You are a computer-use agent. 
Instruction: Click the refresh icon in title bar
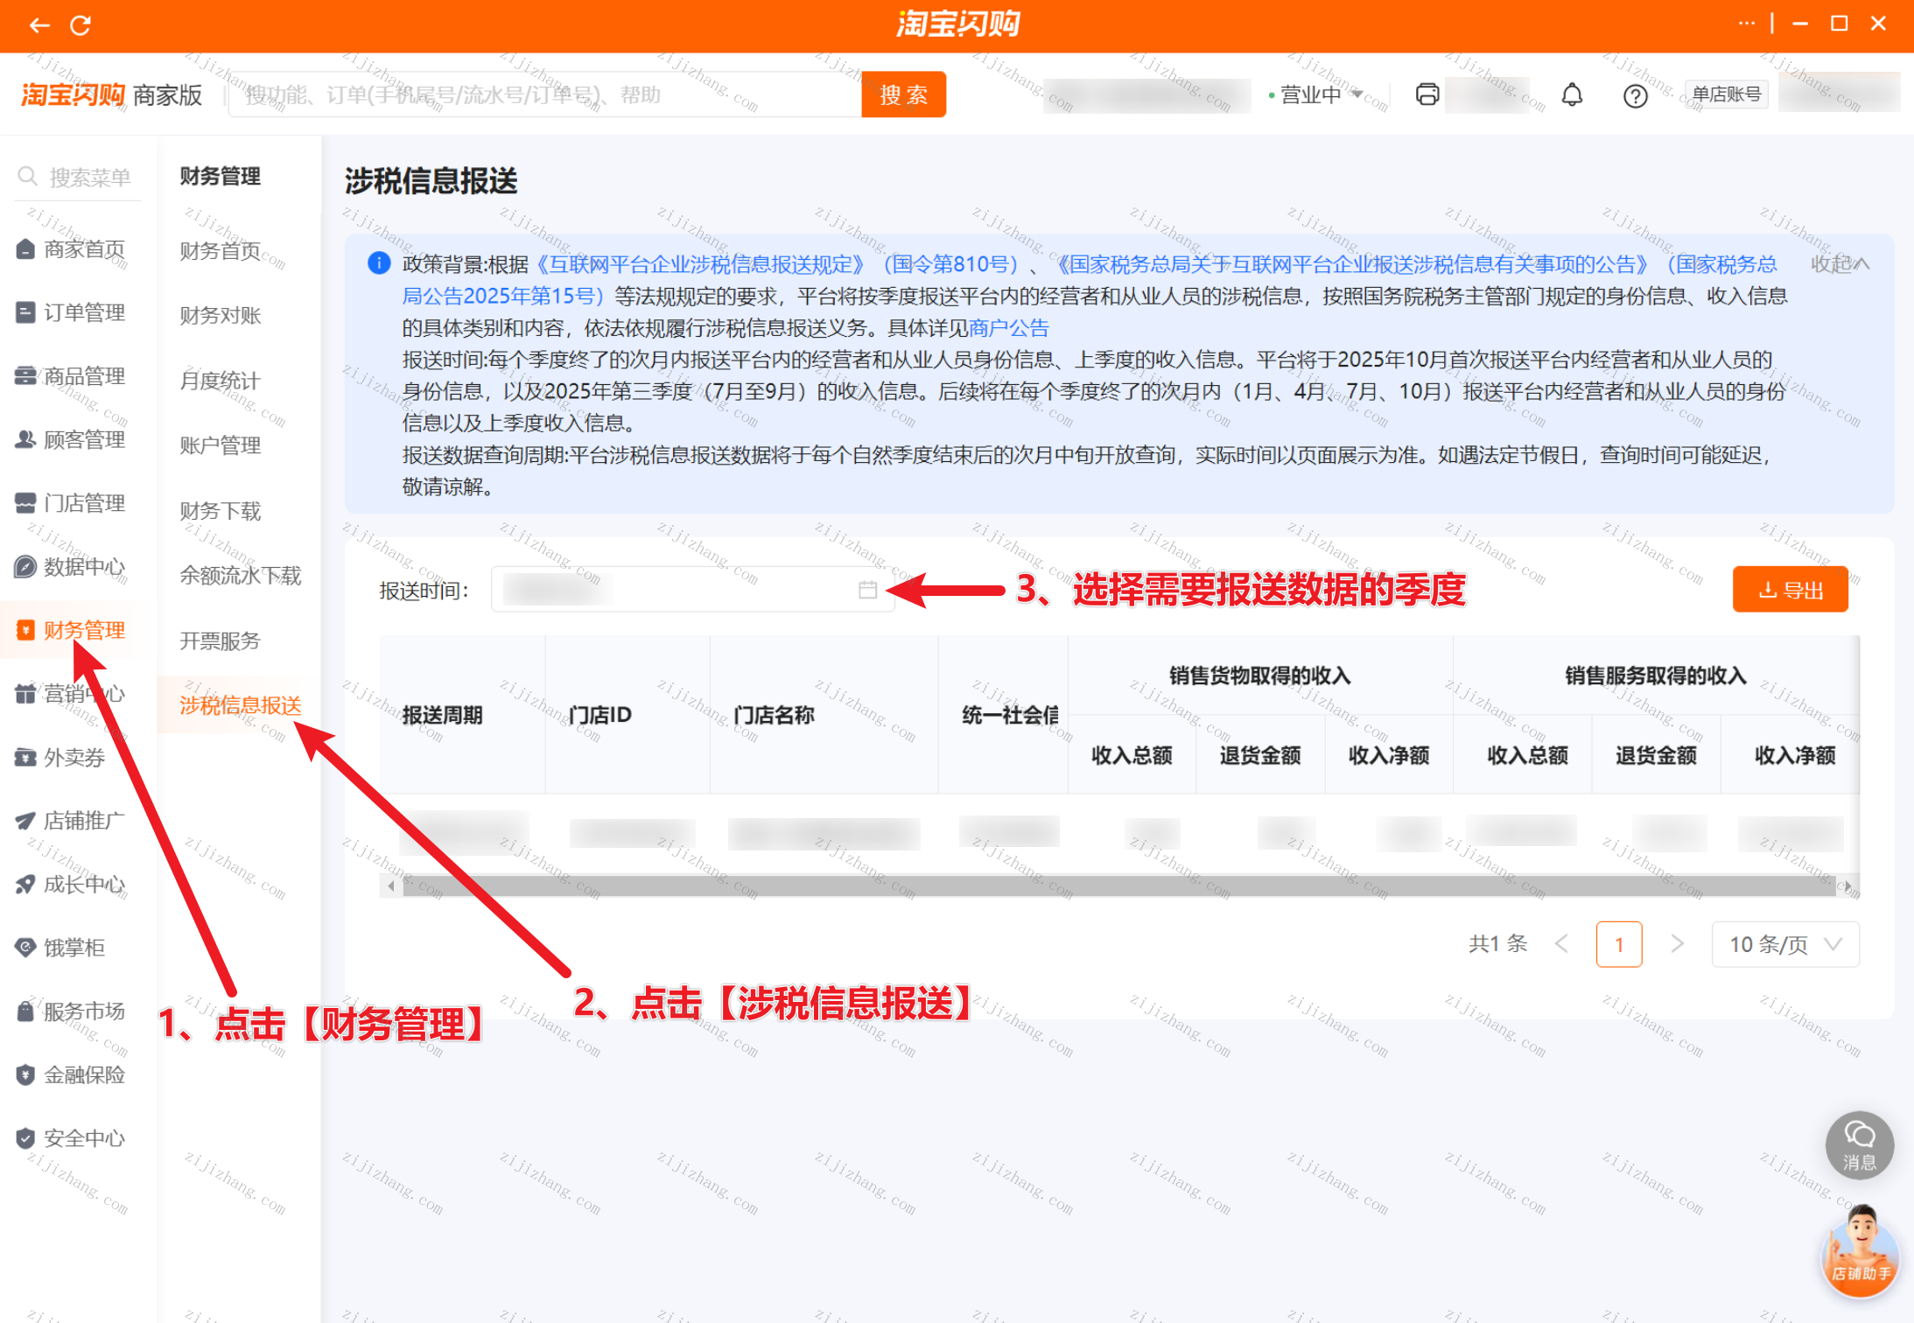(x=81, y=25)
